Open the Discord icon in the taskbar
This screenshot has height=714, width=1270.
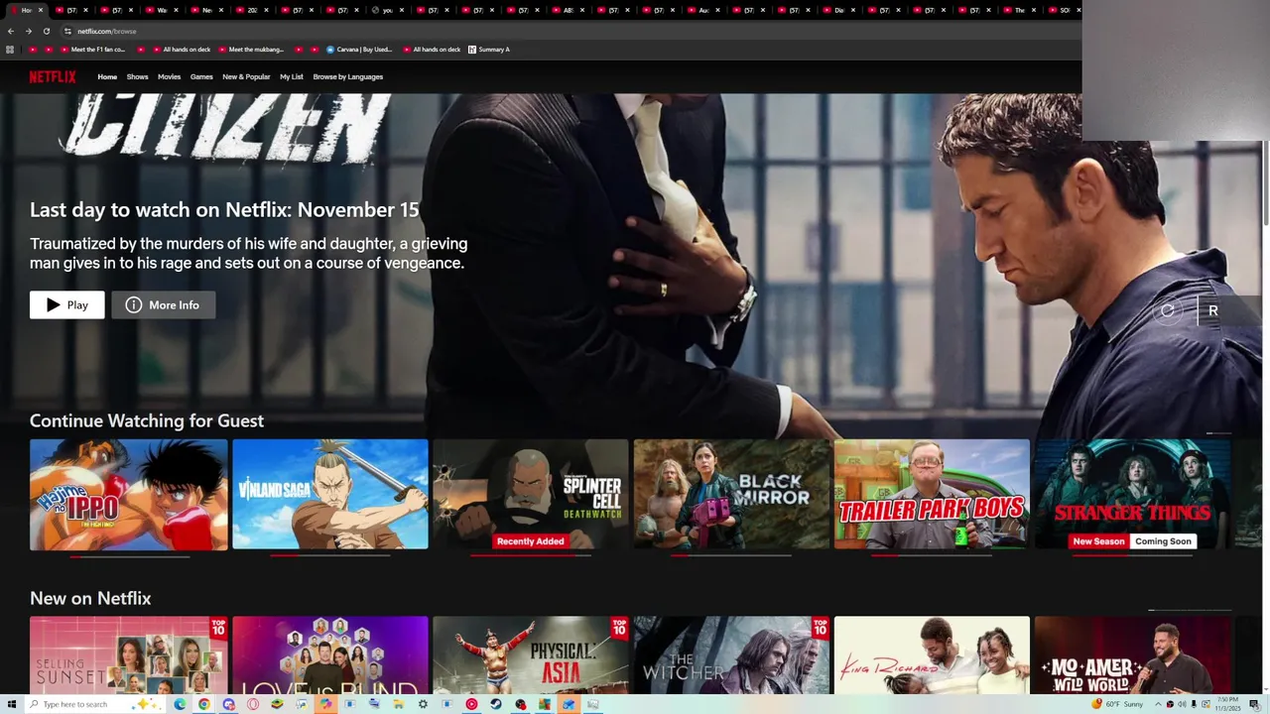[x=228, y=704]
